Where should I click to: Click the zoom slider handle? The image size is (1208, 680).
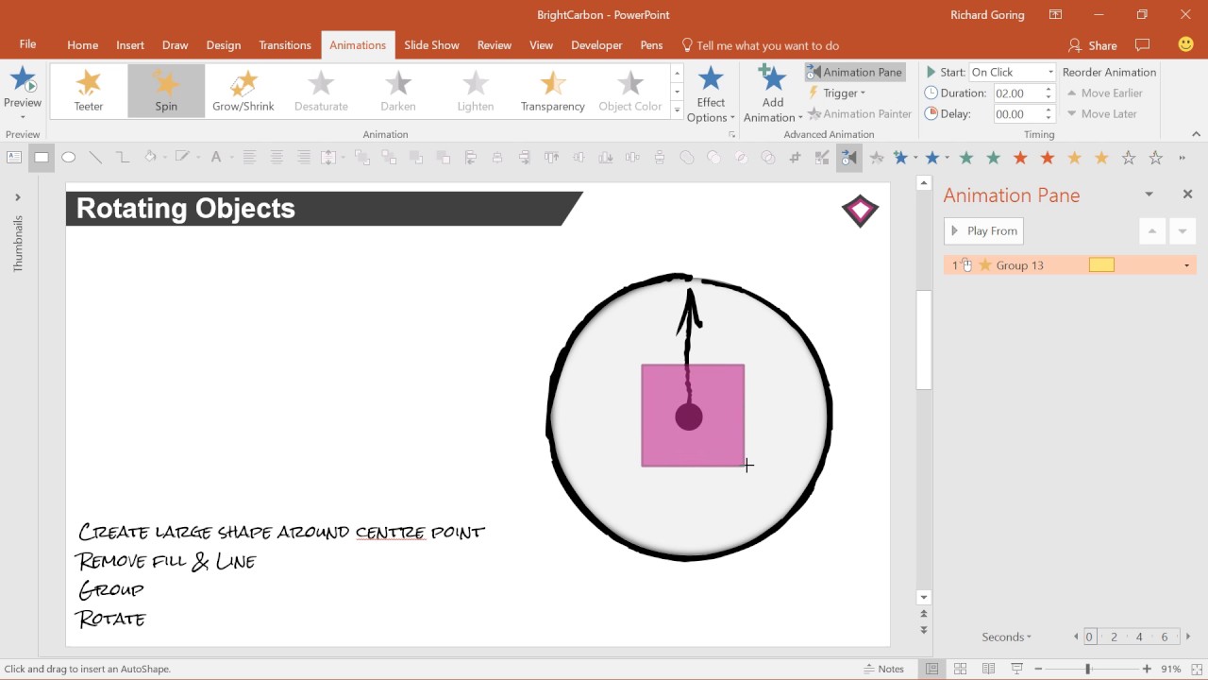1087,669
